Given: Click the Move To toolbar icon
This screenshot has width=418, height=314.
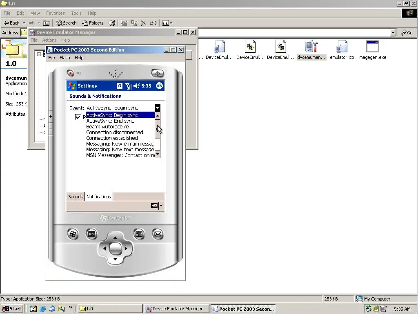Looking at the screenshot, I should tap(124, 23).
